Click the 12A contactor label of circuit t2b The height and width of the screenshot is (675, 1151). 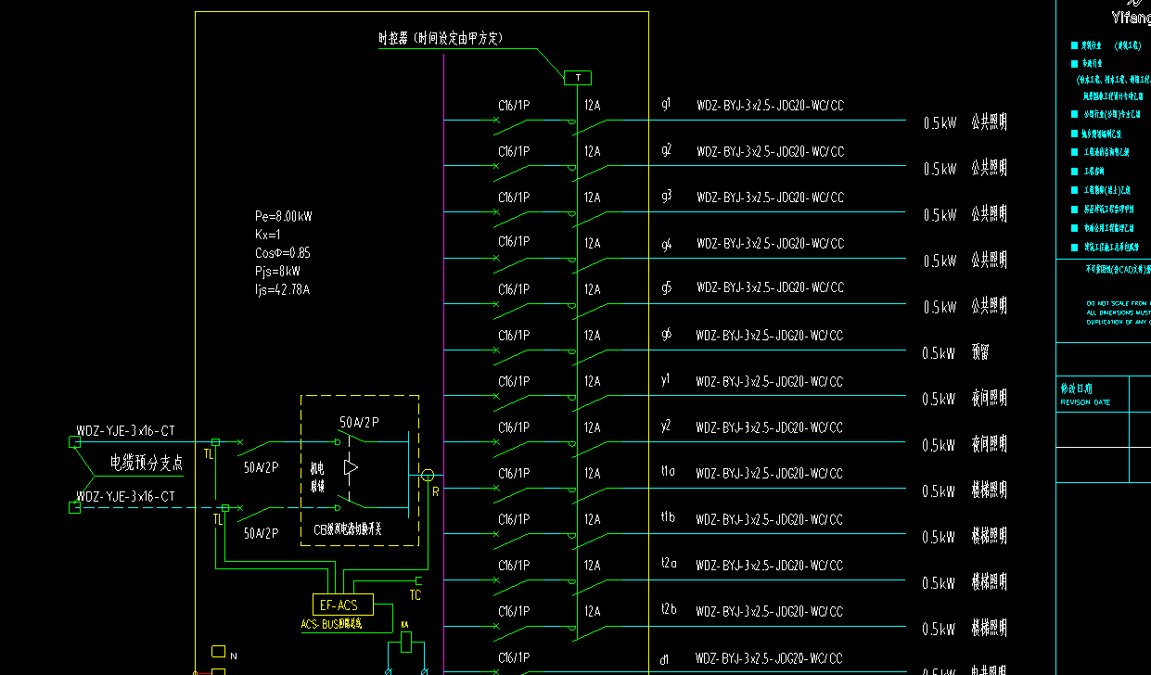tap(592, 612)
